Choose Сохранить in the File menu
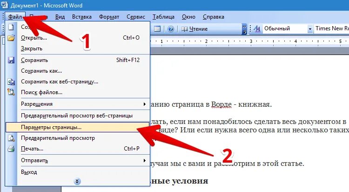349x192 pixels. tap(78, 60)
